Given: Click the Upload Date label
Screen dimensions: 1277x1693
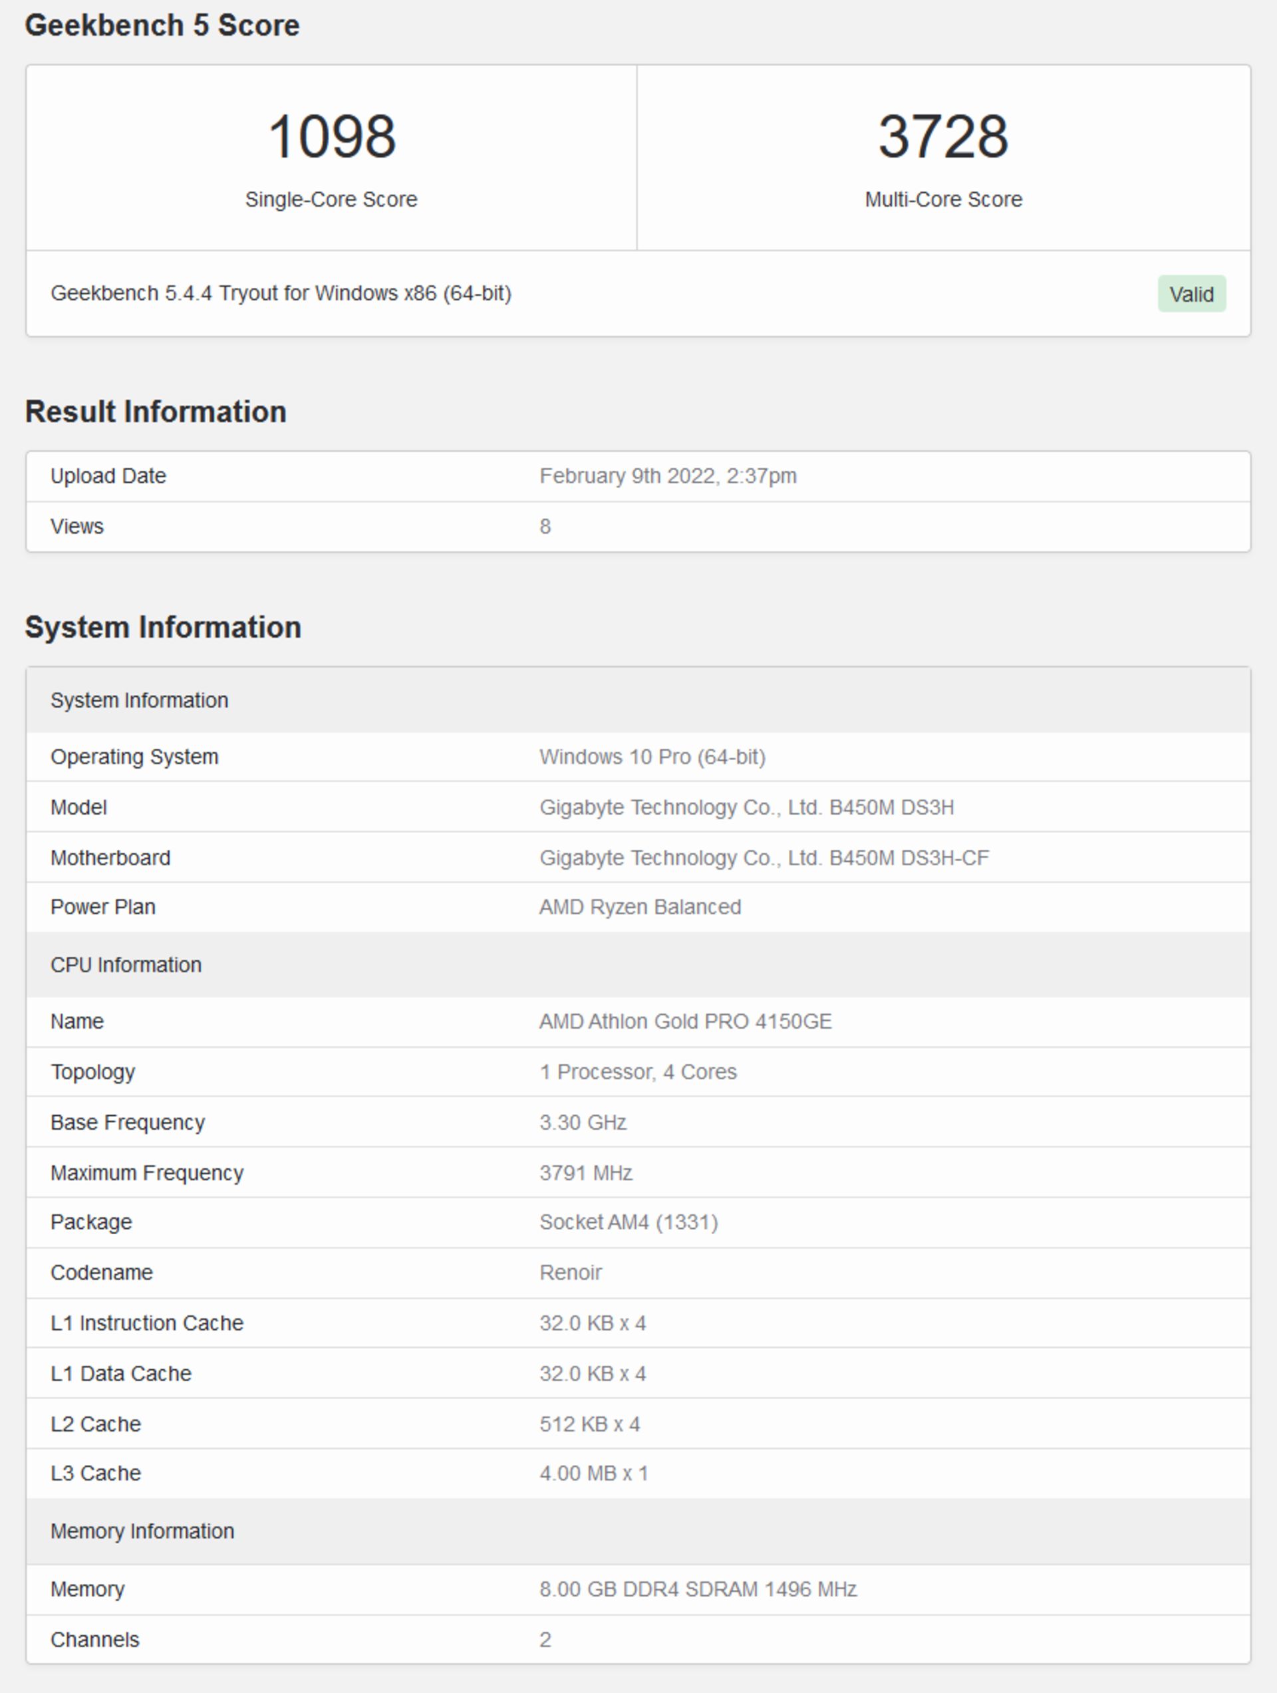Looking at the screenshot, I should [108, 476].
